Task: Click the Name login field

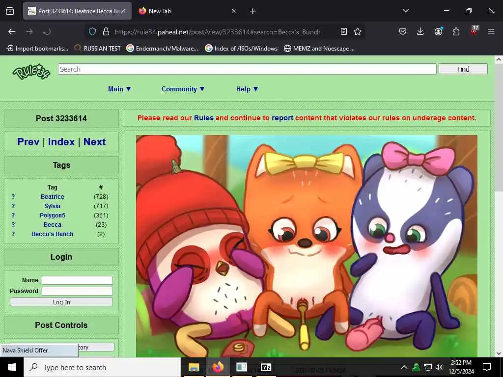Action: tap(77, 280)
